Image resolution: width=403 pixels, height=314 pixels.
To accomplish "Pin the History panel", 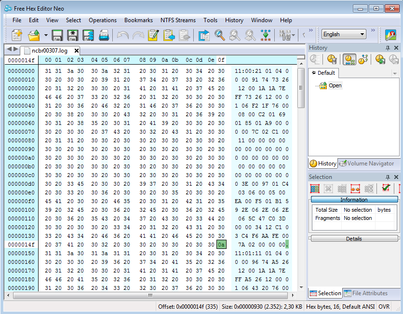I will (388, 48).
